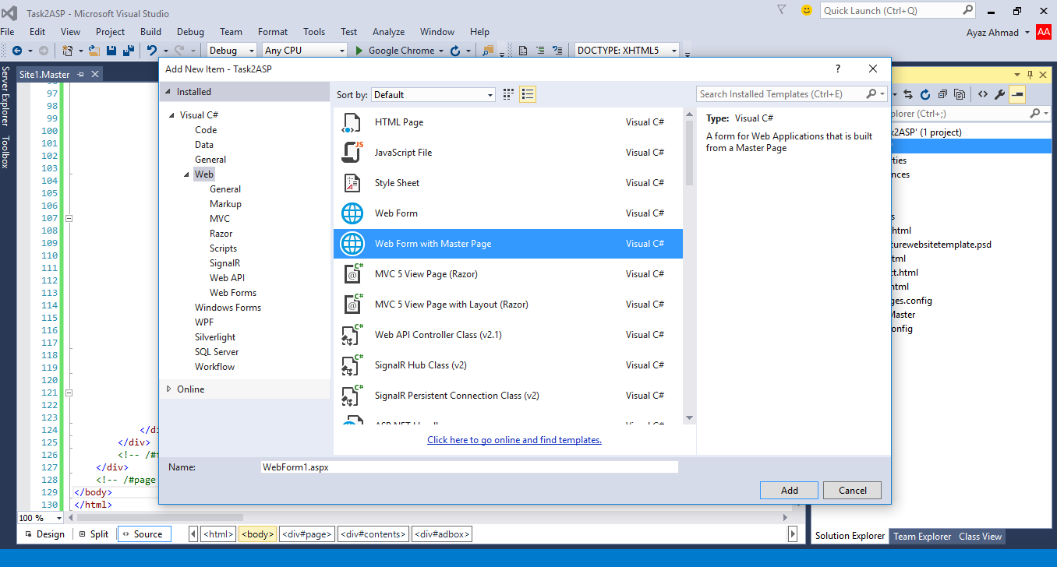1057x567 pixels.
Task: Click the Find in Files toolbar icon
Action: click(489, 51)
